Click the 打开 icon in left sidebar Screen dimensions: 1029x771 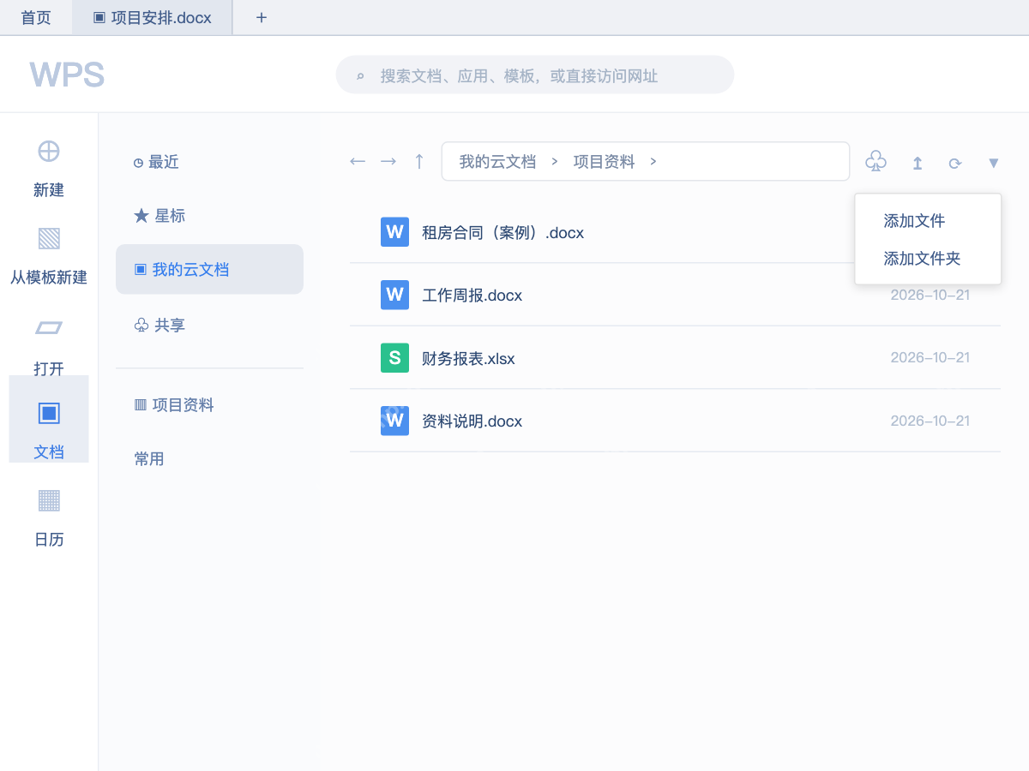[49, 327]
